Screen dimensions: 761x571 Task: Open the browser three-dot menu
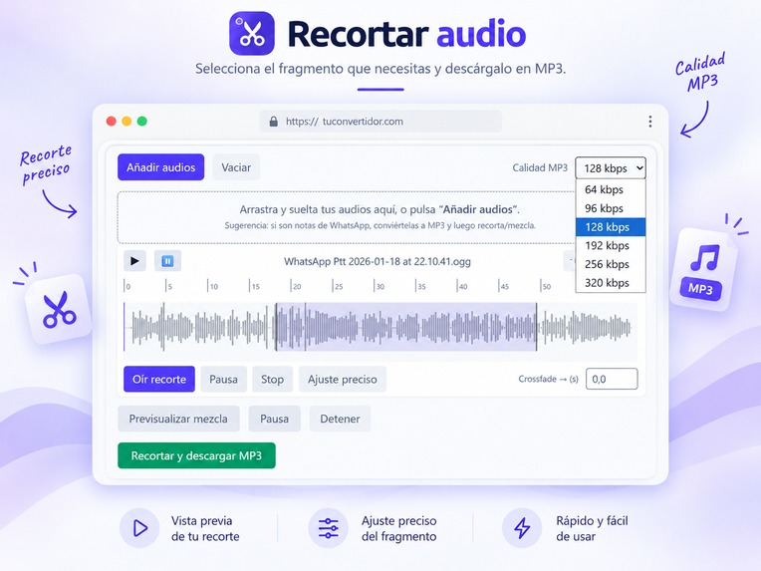650,122
